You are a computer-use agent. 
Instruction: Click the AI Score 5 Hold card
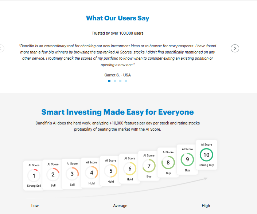point(111,171)
